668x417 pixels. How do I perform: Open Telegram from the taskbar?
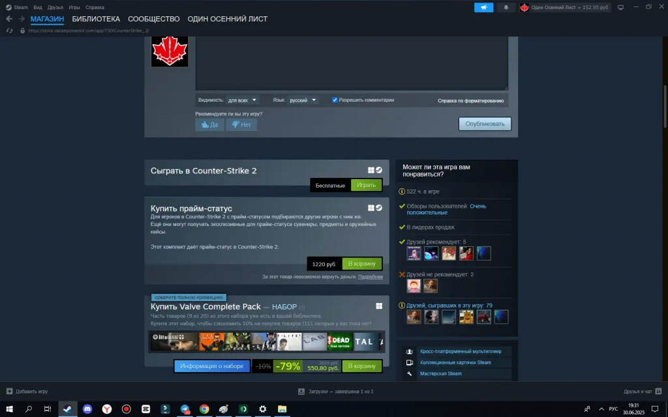(x=185, y=409)
